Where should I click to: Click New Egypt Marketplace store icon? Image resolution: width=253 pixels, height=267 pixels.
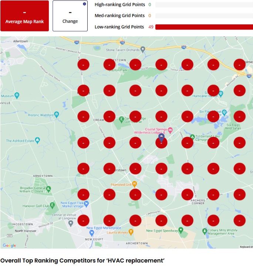92,233
